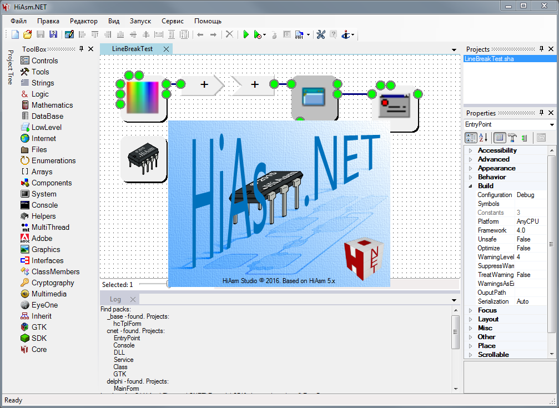Select LineBreakTest.sha in Projects list
This screenshot has width=559, height=408.
click(489, 58)
